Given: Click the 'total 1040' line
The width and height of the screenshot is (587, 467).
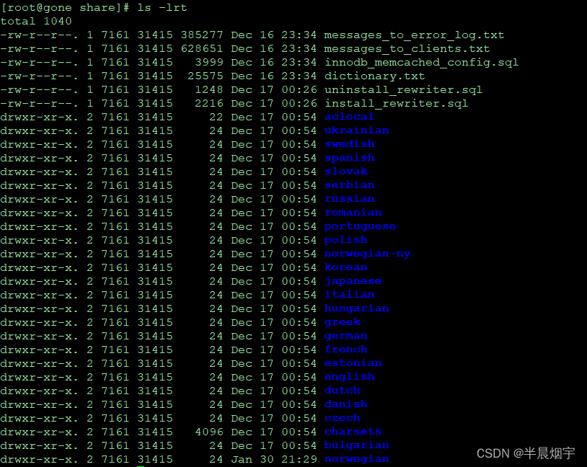Looking at the screenshot, I should click(x=36, y=22).
